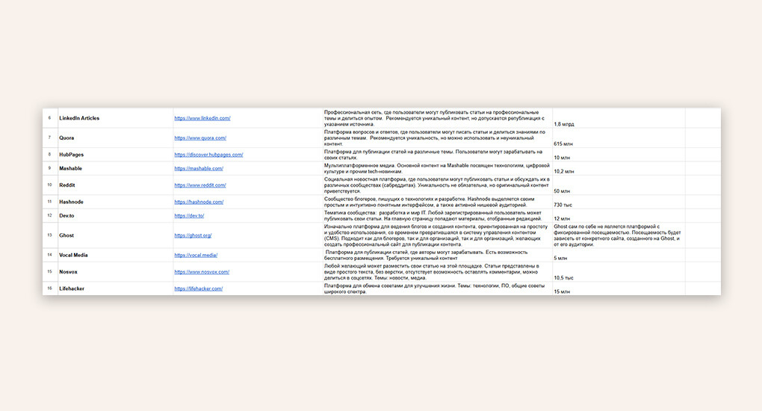Select row header number 15
Viewport: 762px width, 411px height.
50,272
